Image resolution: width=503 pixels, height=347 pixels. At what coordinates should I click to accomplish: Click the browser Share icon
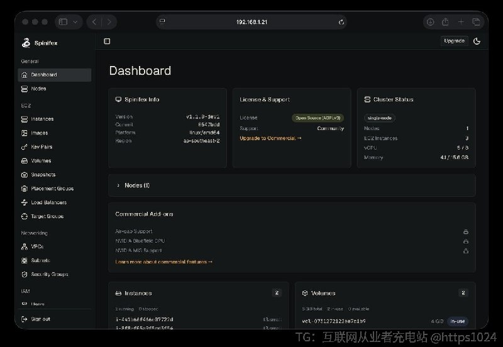pyautogui.click(x=445, y=22)
